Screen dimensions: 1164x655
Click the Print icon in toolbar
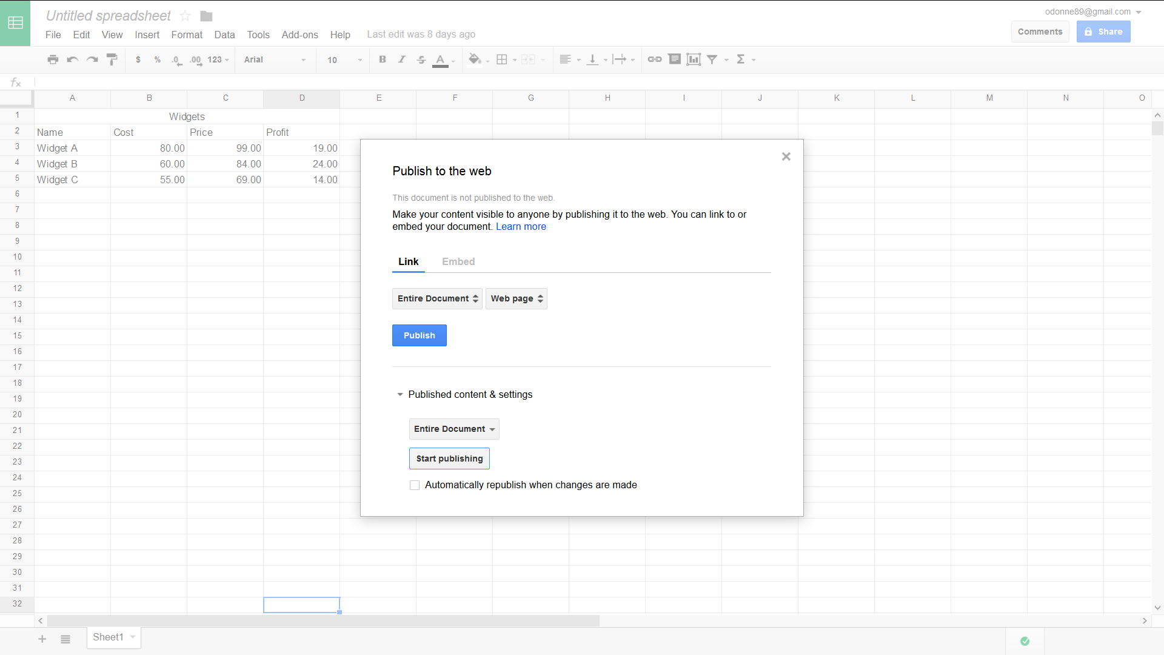click(x=53, y=59)
